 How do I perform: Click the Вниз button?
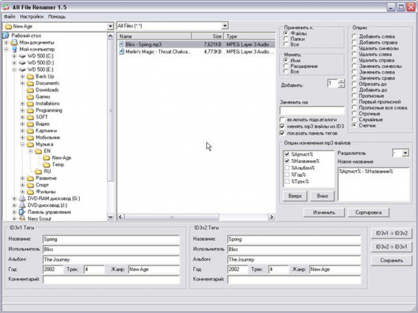(x=322, y=196)
